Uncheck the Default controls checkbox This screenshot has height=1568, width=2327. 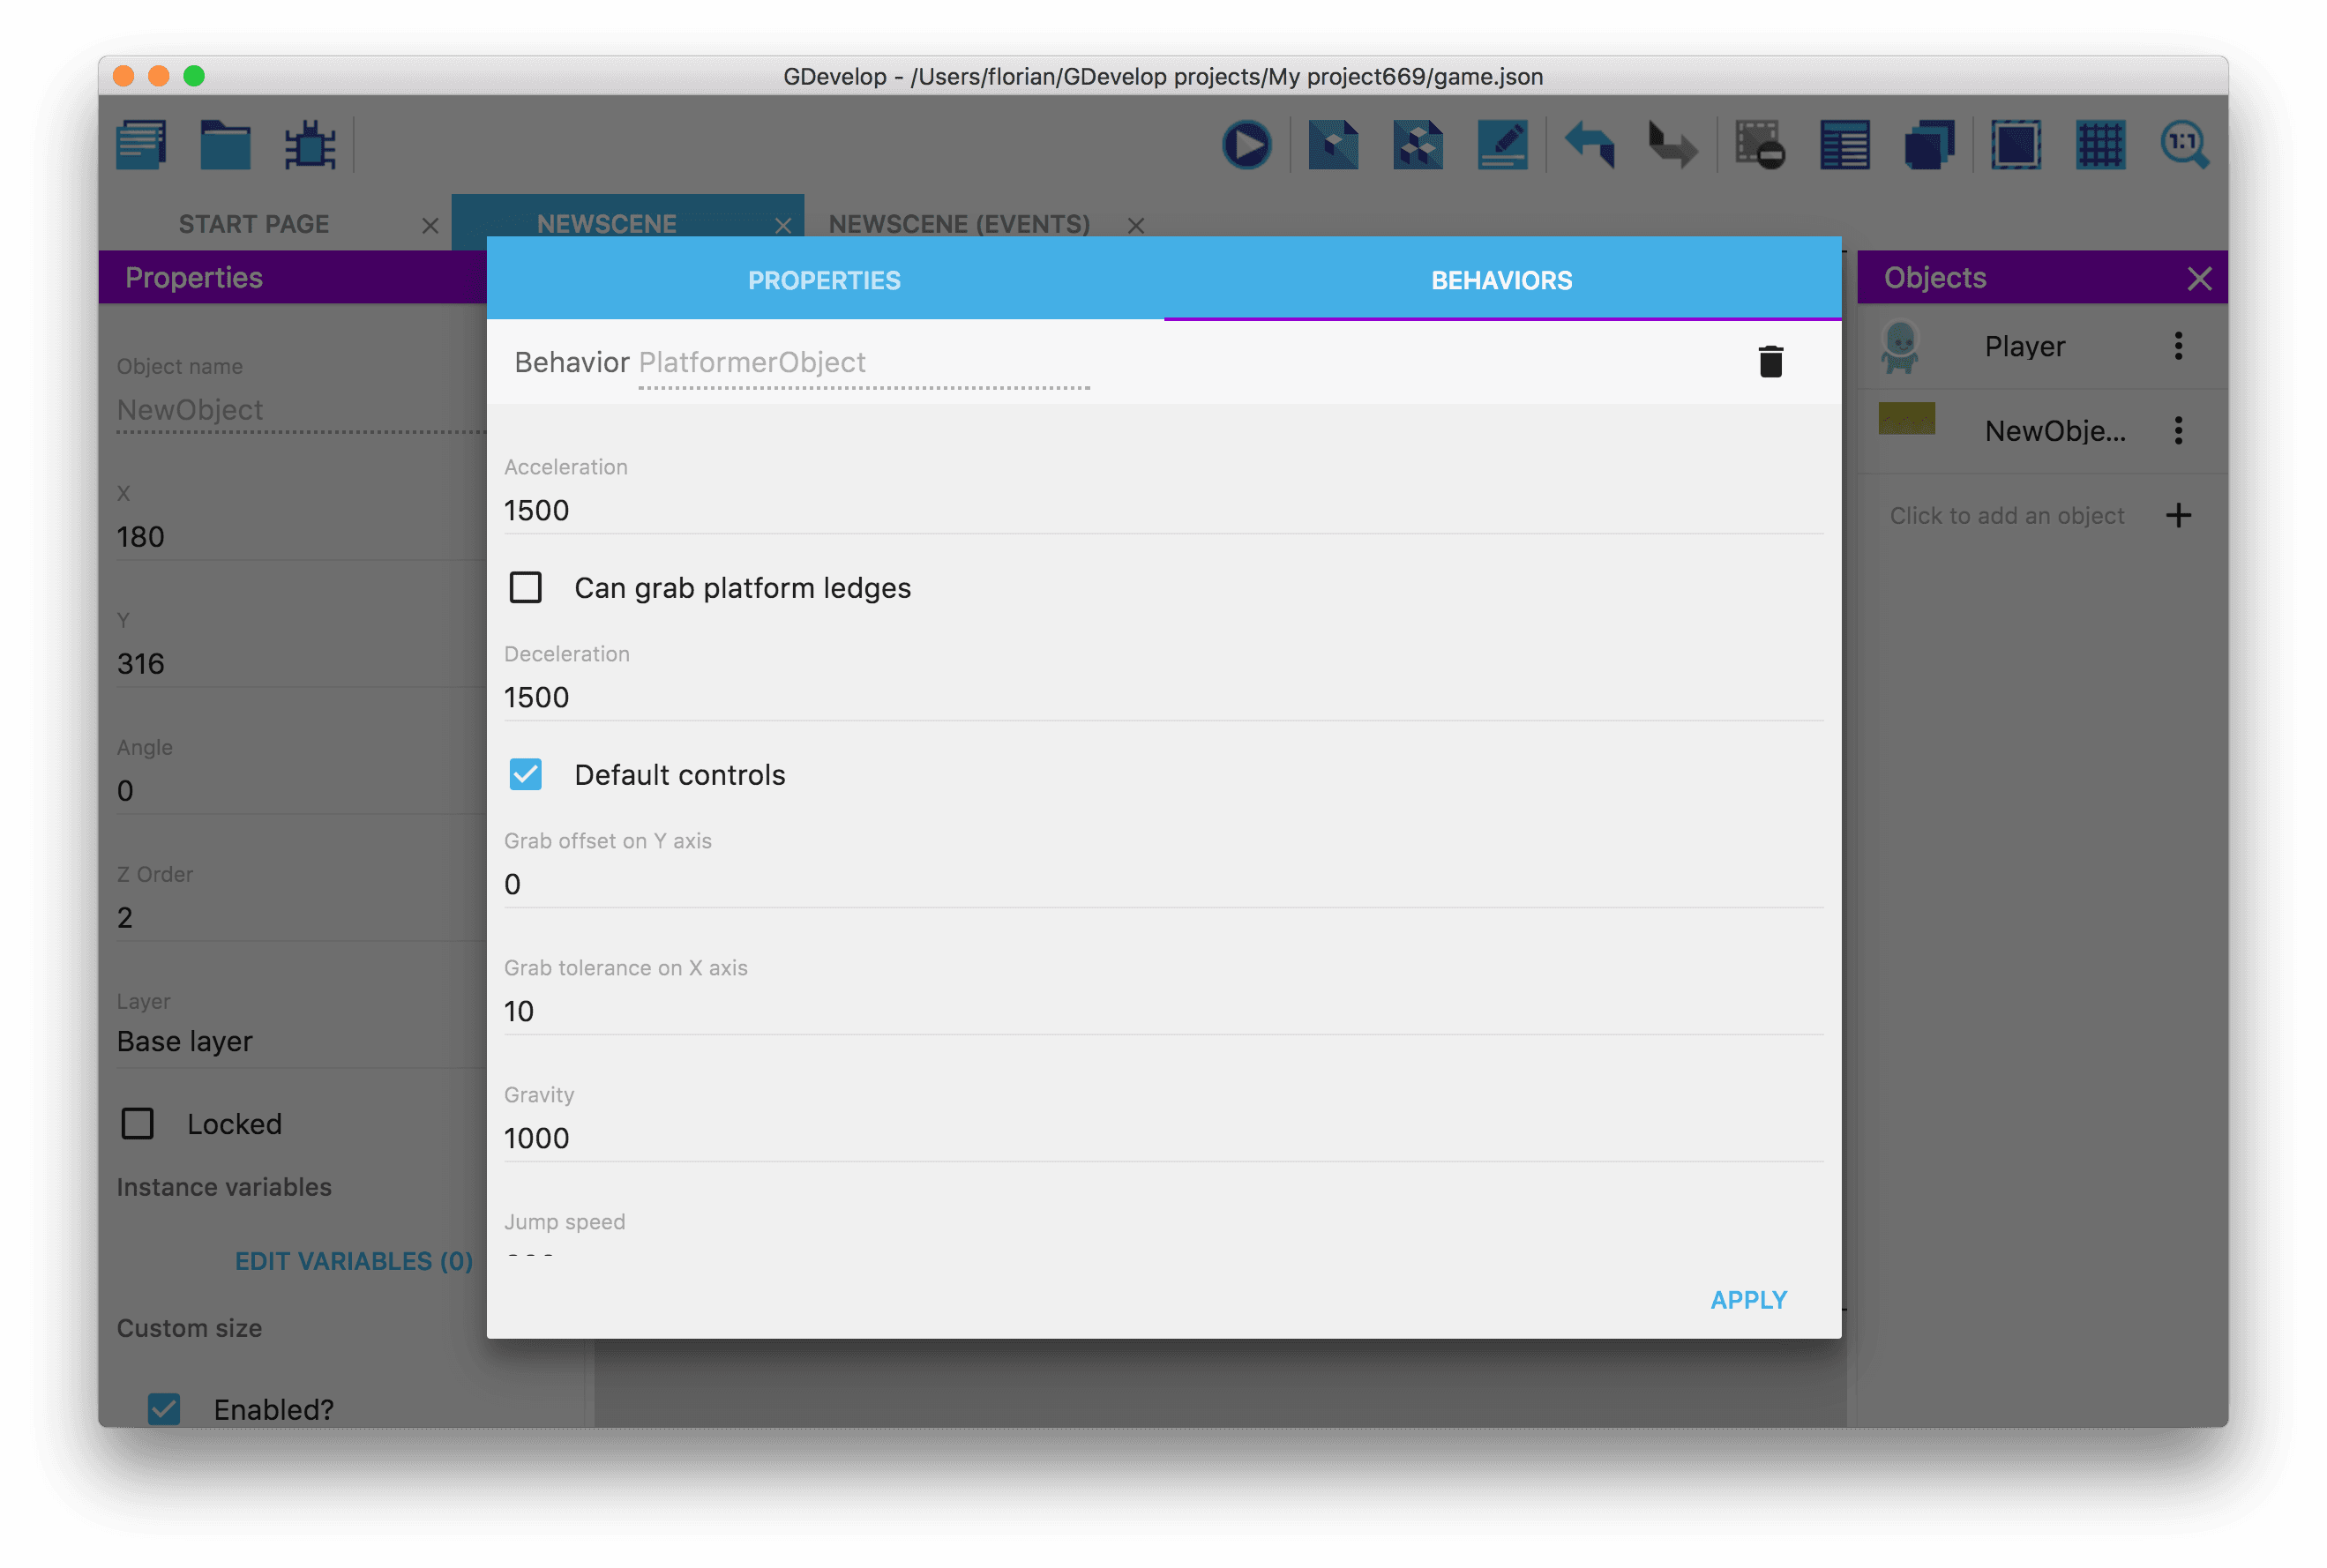(526, 775)
